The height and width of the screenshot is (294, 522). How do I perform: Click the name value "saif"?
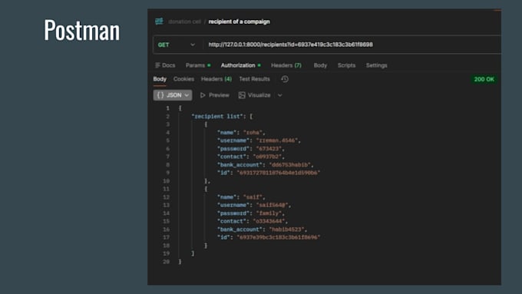(253, 197)
